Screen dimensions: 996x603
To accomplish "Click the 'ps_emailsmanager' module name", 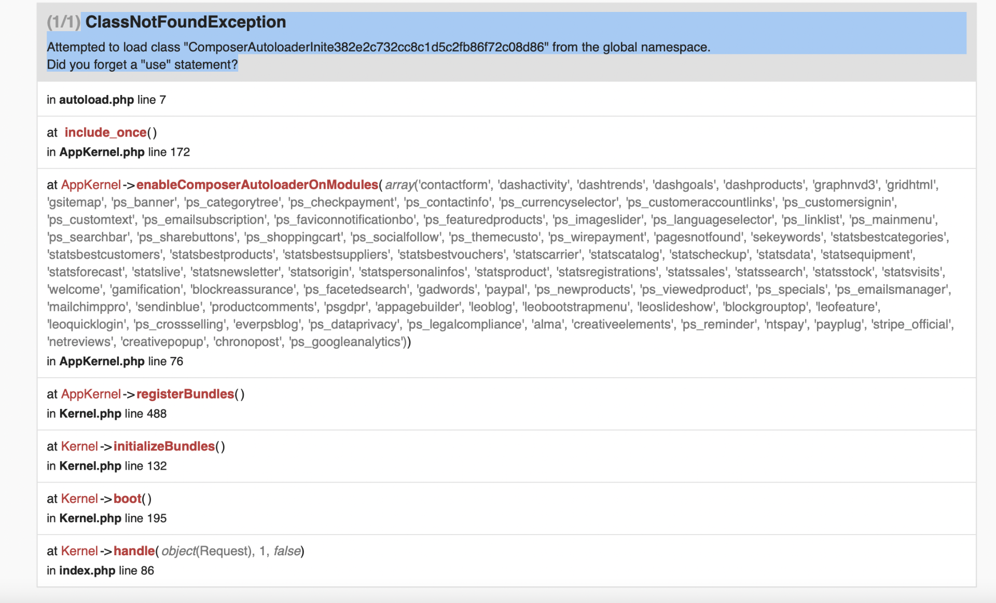I will tap(892, 290).
